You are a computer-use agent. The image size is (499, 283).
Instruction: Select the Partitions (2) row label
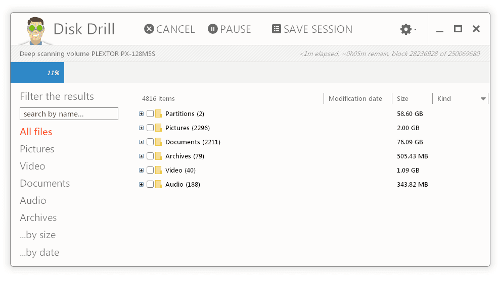pyautogui.click(x=185, y=114)
